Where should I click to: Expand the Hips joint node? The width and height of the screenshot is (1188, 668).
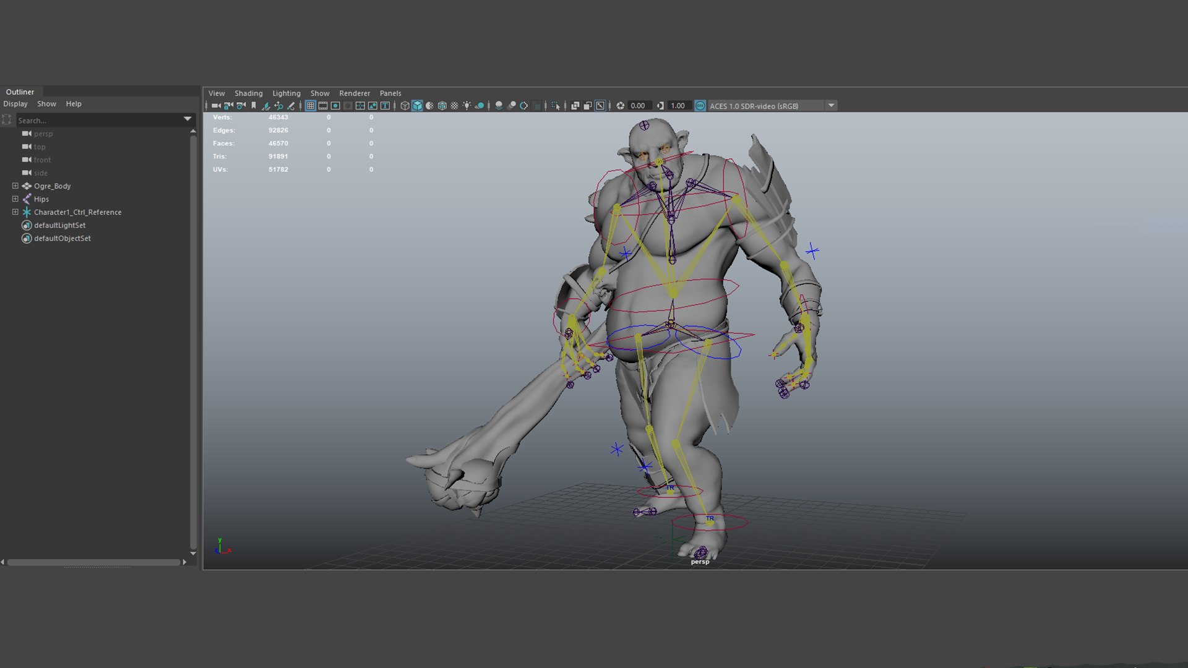point(15,199)
